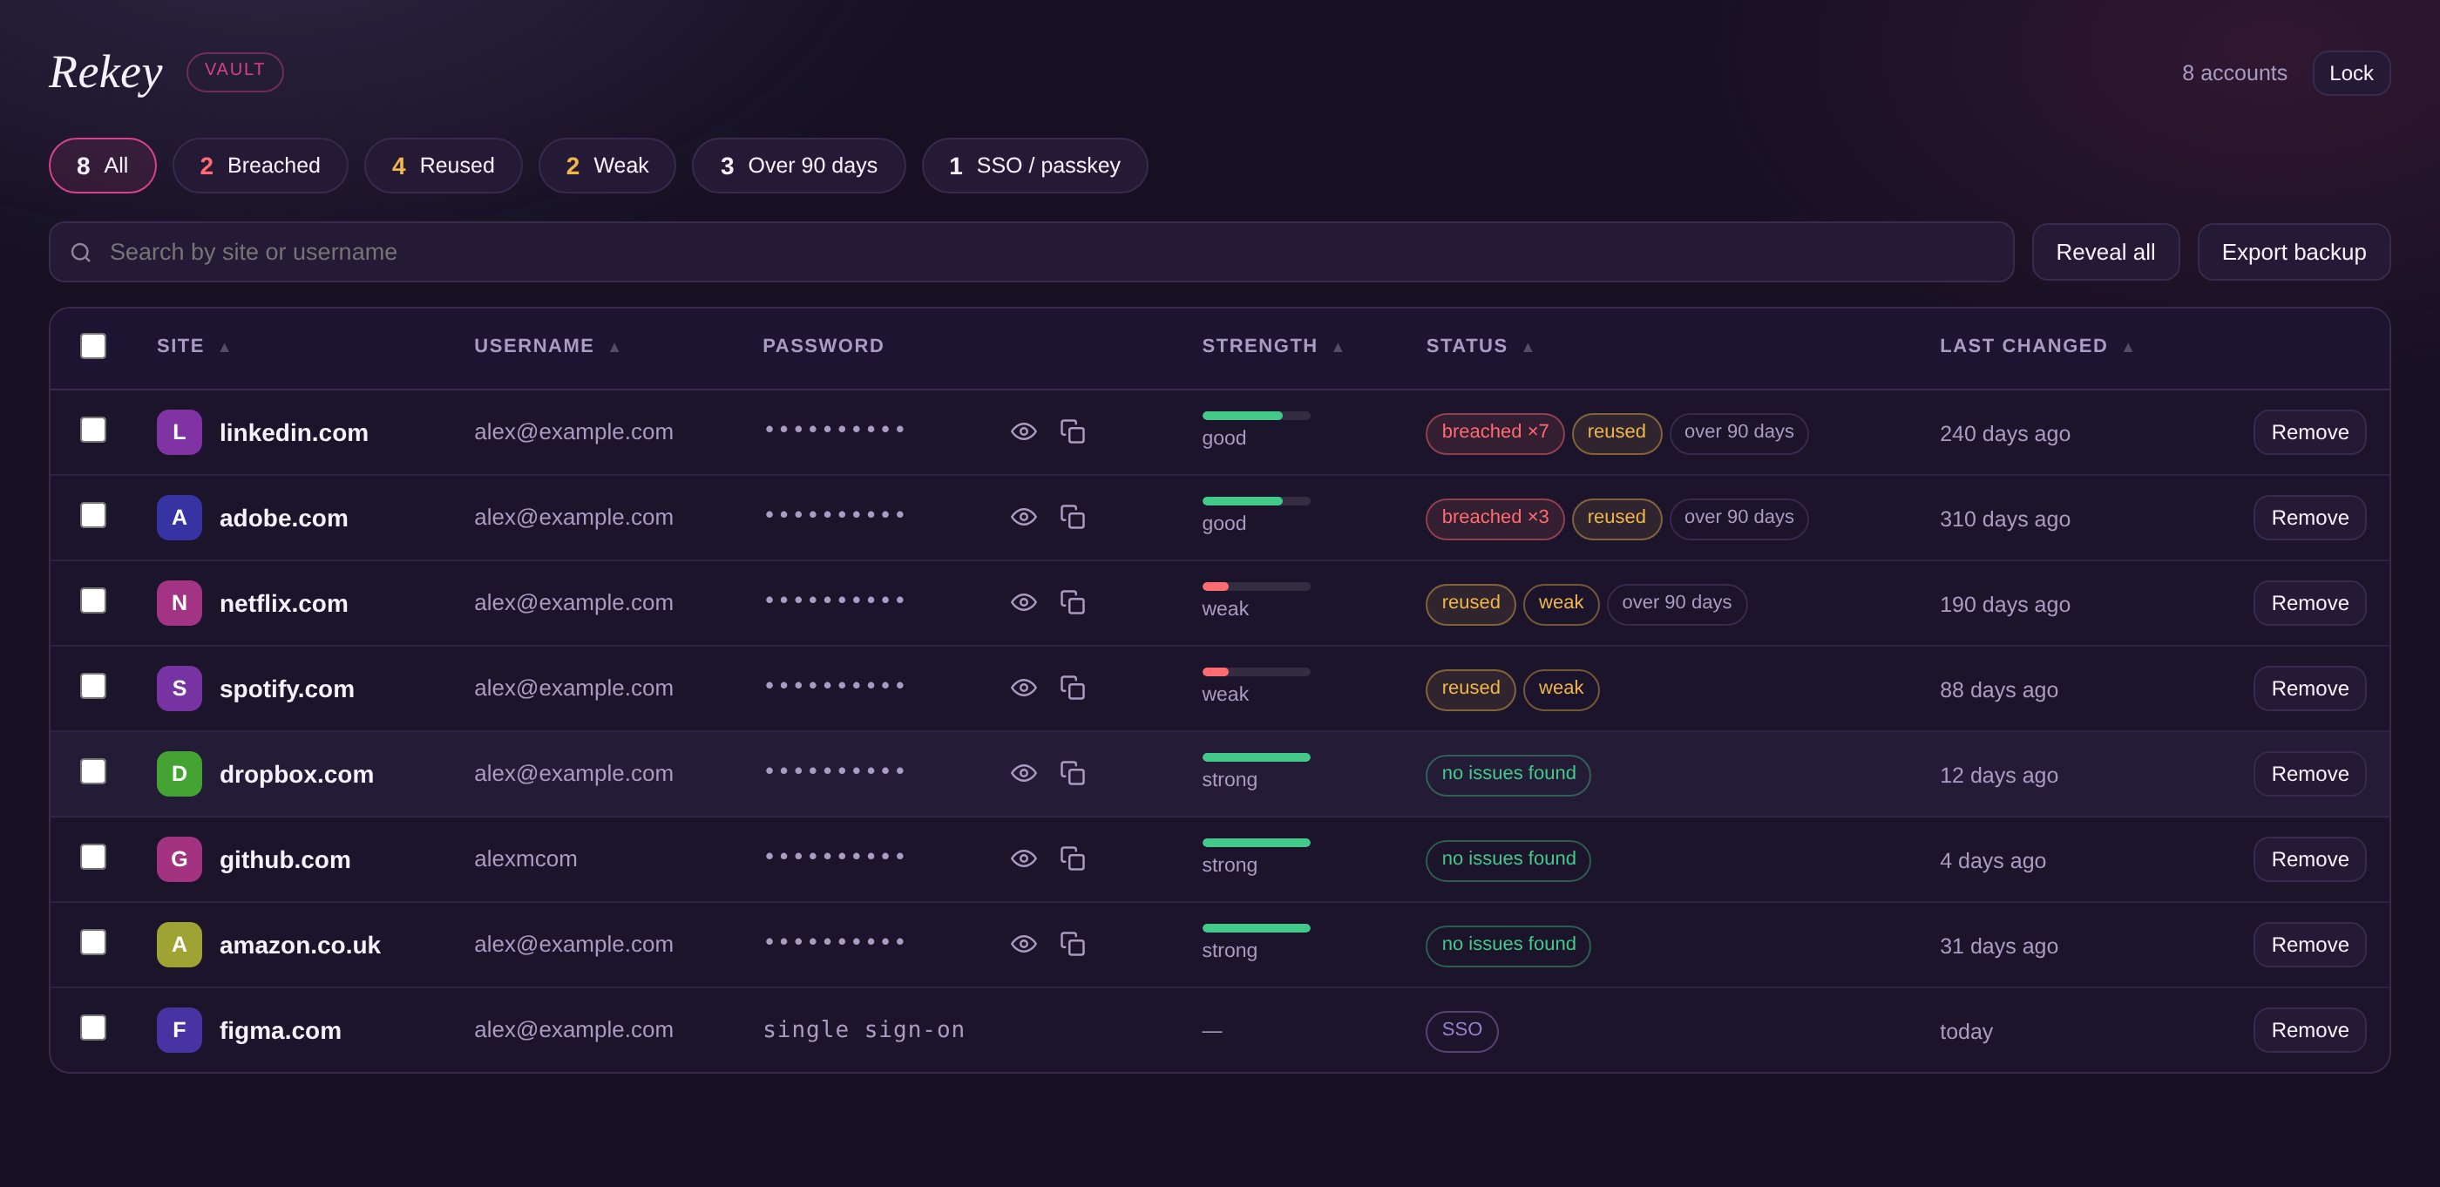Click the netflix.com weak strength bar

(1256, 587)
